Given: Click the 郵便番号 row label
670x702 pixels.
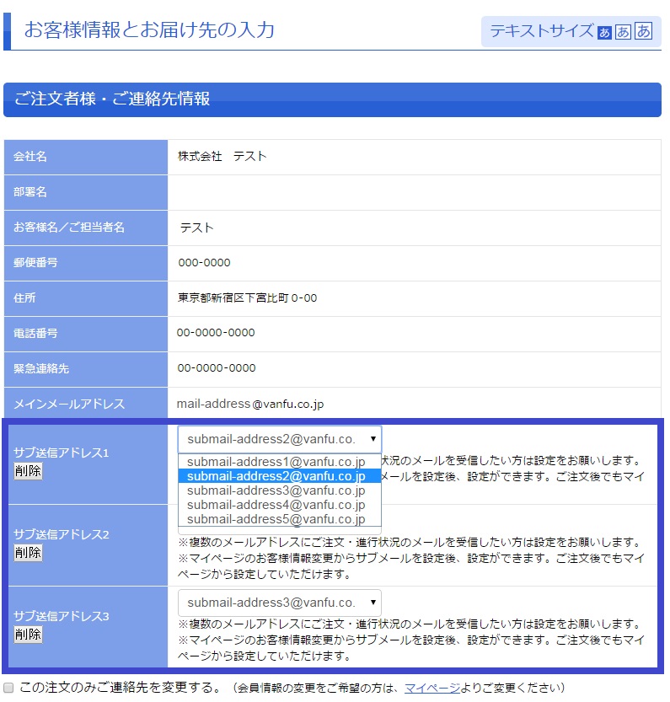Looking at the screenshot, I should (35, 262).
